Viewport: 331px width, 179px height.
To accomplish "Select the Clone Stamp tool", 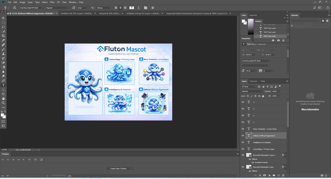I will coord(3,54).
